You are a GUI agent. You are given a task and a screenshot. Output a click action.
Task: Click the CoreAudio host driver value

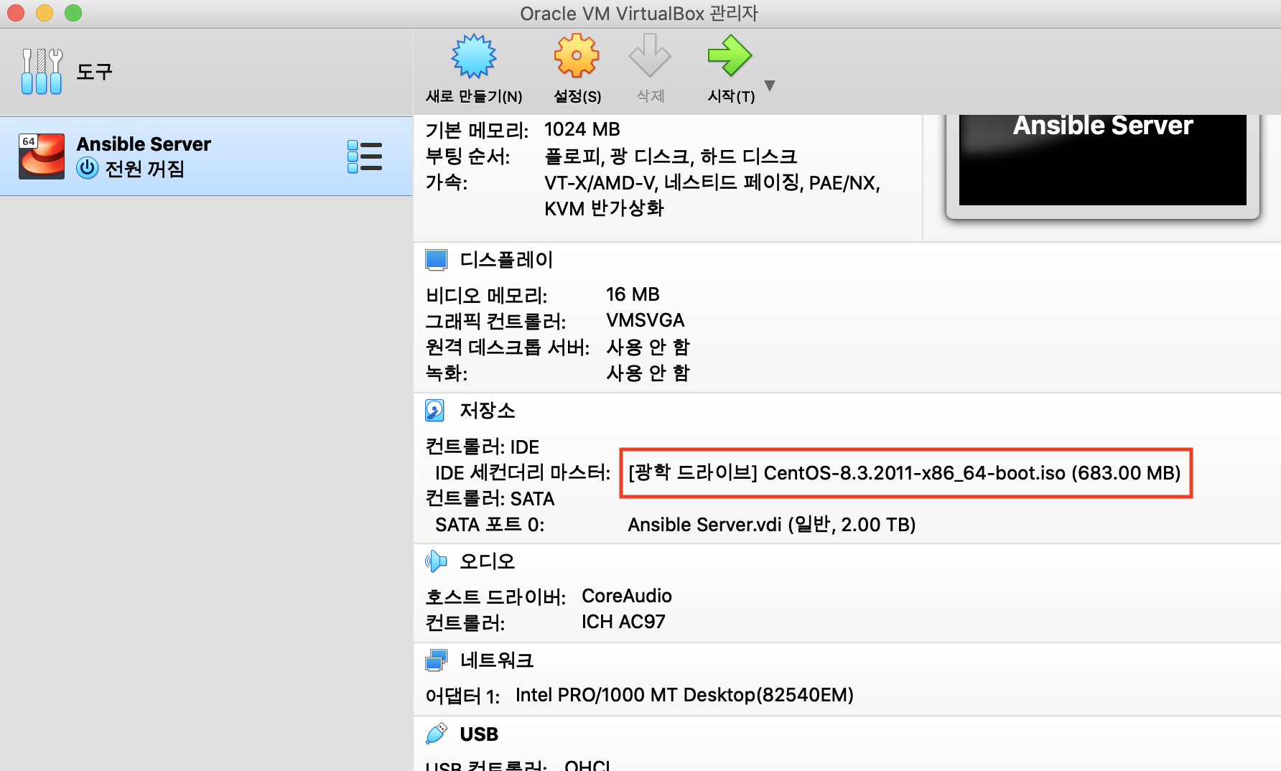626,596
